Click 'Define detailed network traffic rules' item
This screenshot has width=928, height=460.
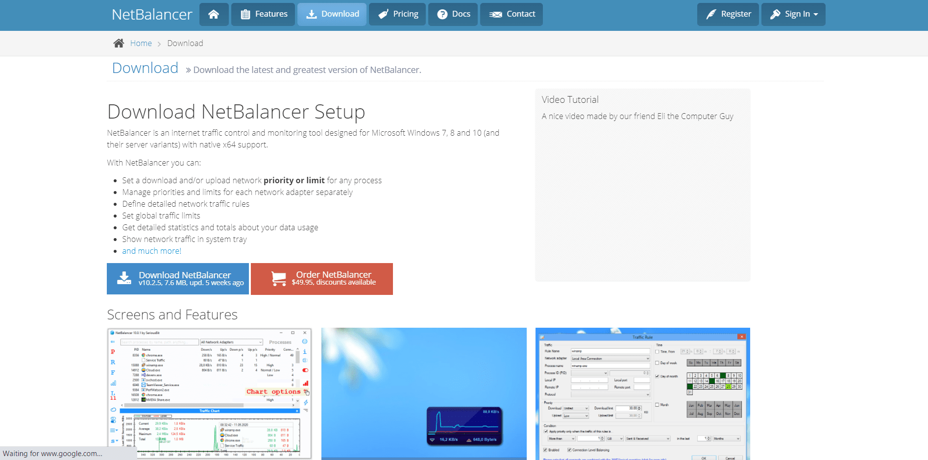[186, 204]
